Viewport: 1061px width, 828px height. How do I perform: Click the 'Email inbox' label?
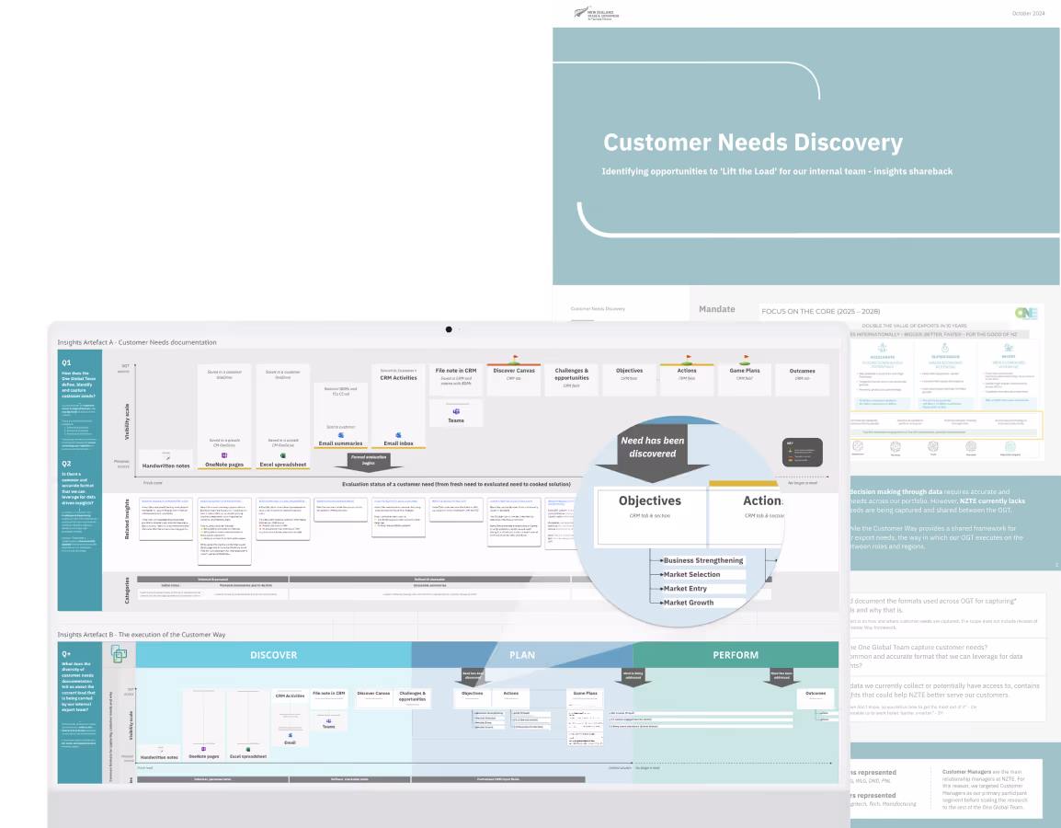click(x=398, y=443)
